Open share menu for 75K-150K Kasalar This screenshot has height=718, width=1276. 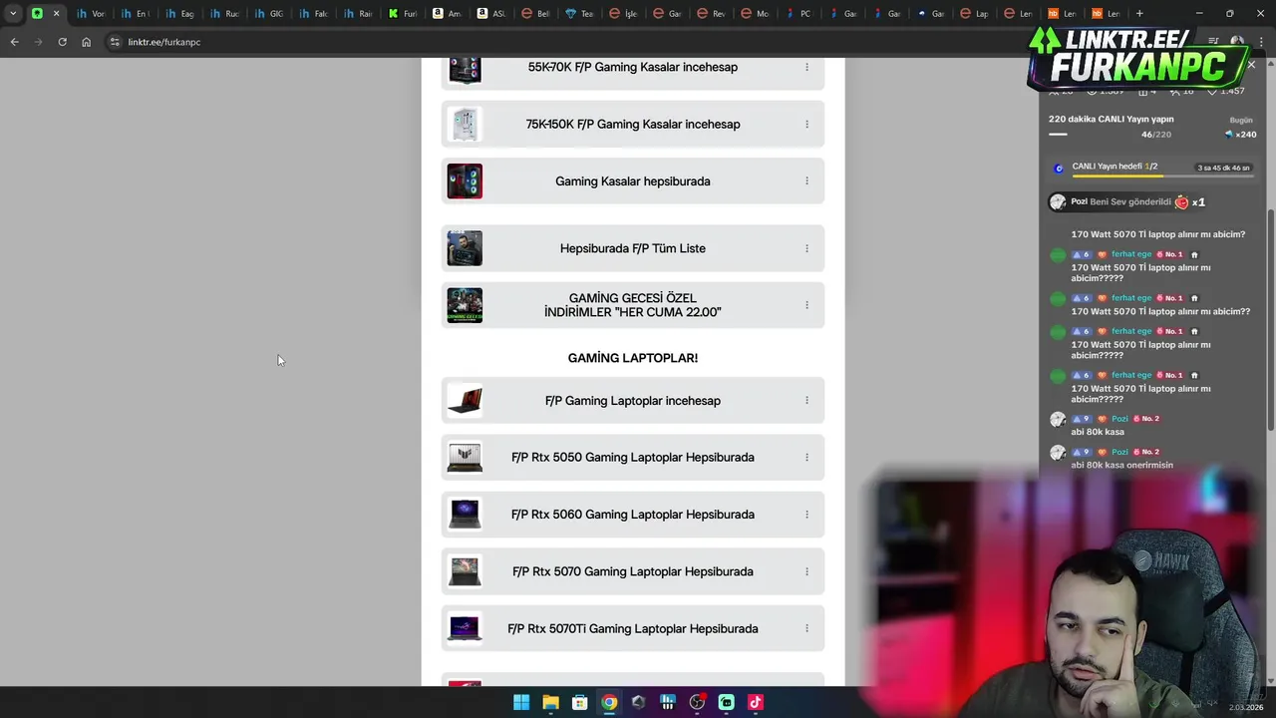coord(806,125)
